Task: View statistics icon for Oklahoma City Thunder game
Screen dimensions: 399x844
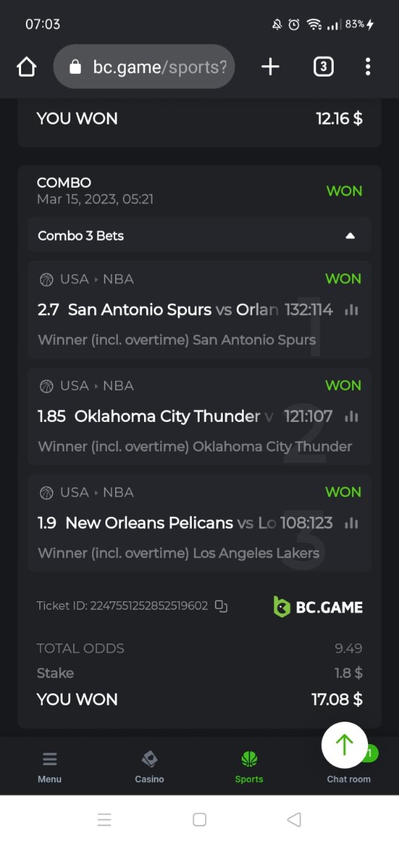Action: click(x=352, y=417)
